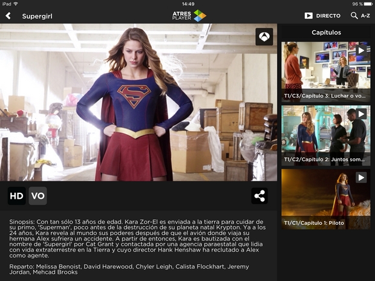Screen dimensions: 375x281
Task: Toggle VO original version audio
Action: tap(37, 196)
